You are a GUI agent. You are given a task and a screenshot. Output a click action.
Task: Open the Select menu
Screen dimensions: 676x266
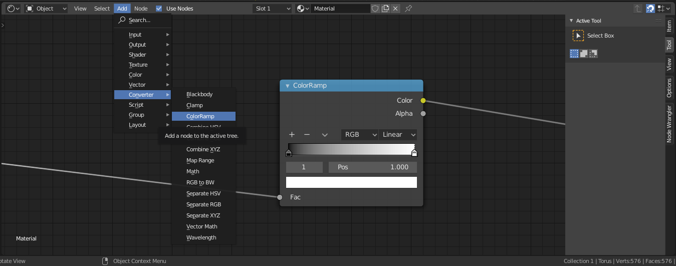tap(102, 9)
